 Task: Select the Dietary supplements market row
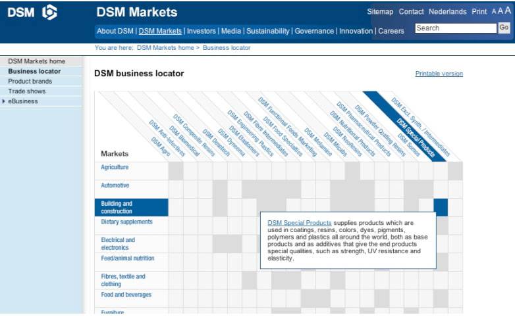click(126, 222)
